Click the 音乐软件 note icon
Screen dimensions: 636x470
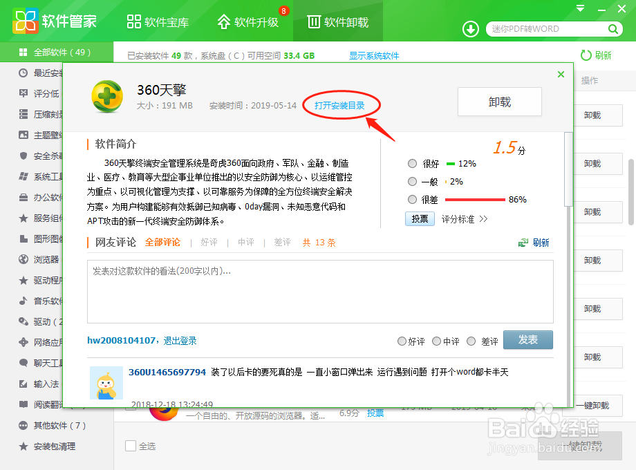23,301
